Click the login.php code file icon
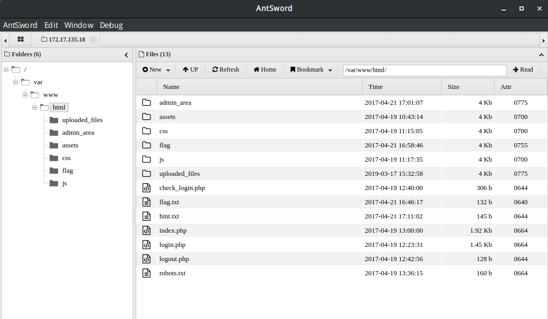 [x=146, y=245]
